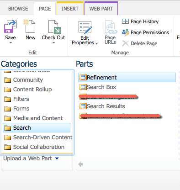
Task: Switch to the INSERT tab
Action: [x=70, y=9]
